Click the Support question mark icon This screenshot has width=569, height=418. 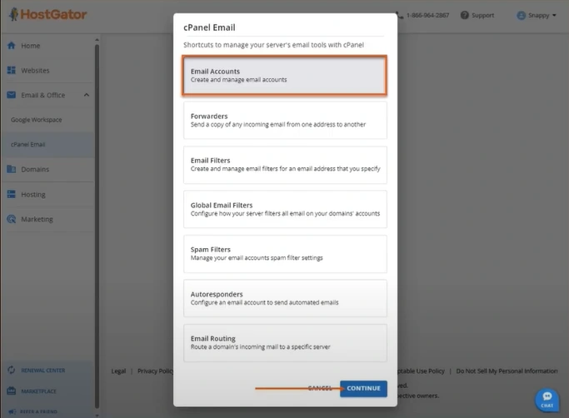(x=465, y=15)
